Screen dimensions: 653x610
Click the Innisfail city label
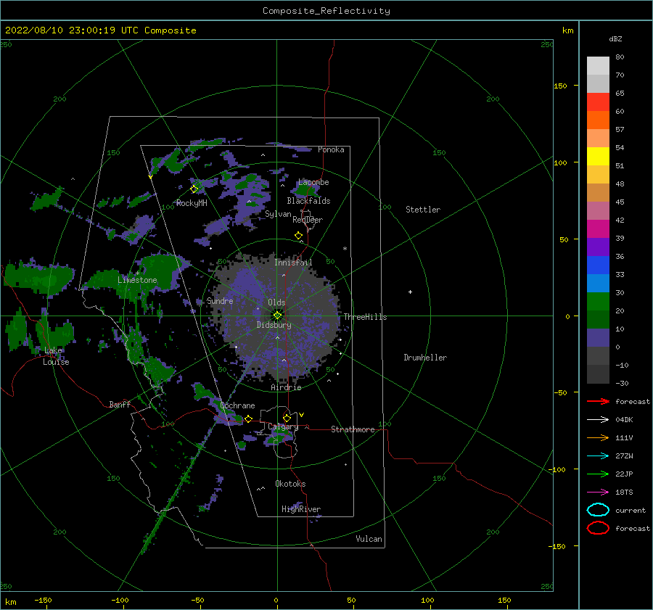293,263
